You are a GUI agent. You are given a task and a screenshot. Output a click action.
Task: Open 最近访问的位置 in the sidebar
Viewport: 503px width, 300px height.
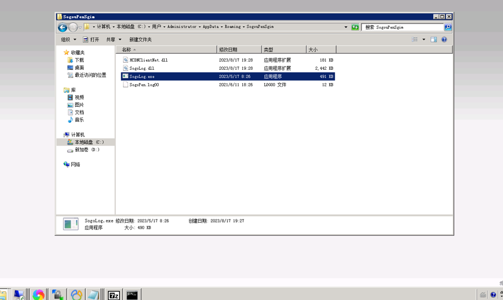87,75
